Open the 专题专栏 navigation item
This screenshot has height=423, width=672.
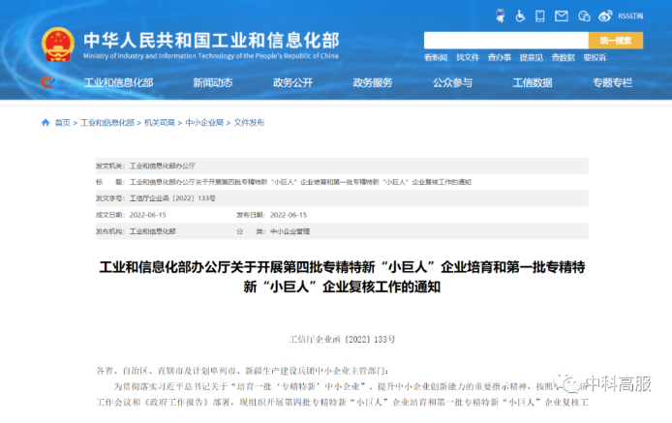click(613, 82)
